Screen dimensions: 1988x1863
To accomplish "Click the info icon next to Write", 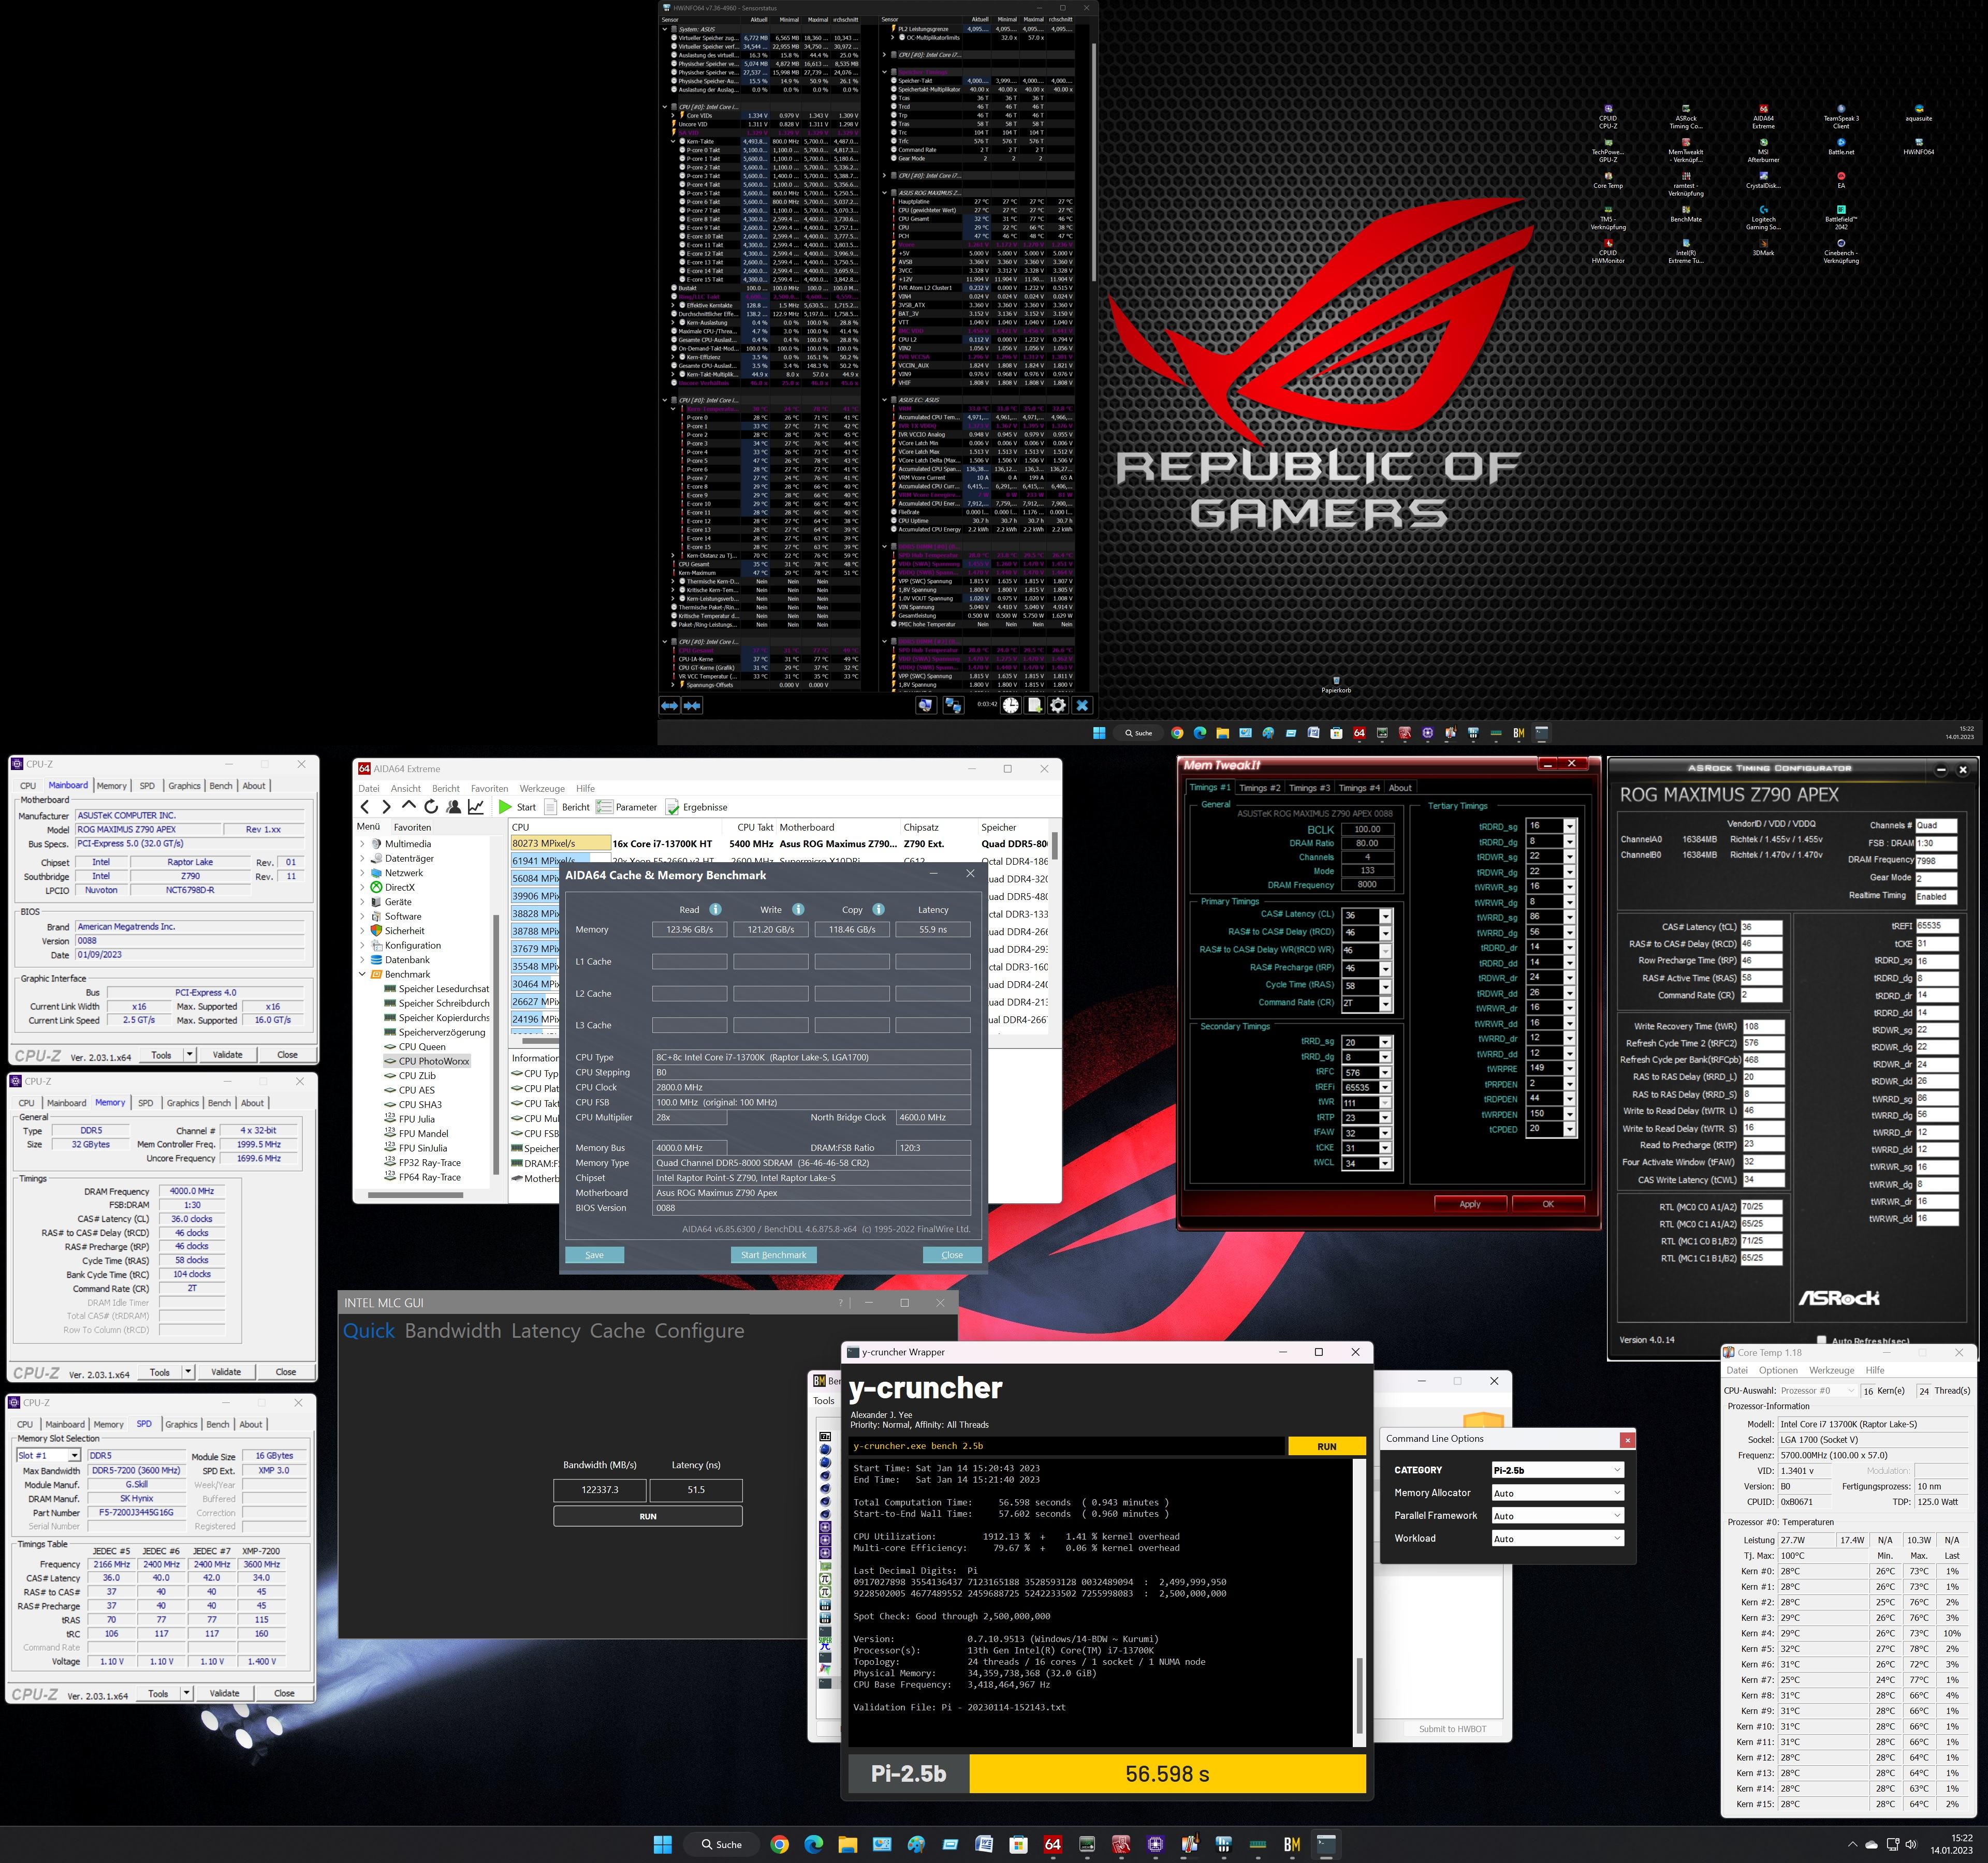I will click(798, 910).
